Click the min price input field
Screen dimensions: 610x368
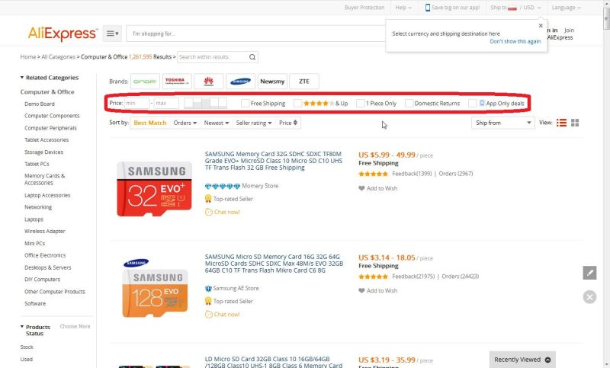pos(136,104)
